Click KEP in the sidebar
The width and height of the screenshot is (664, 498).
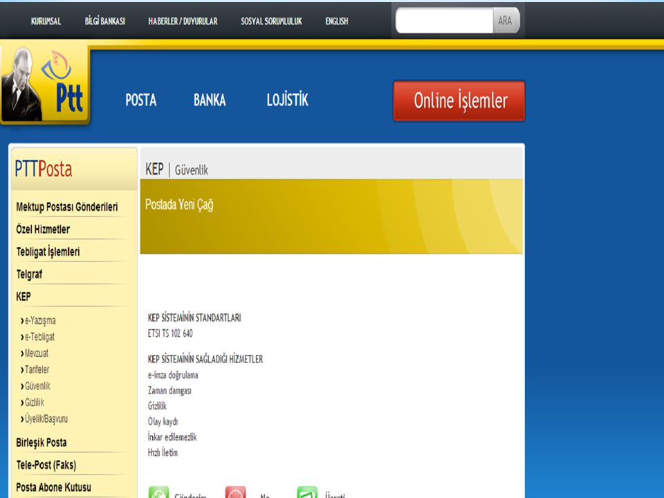[x=24, y=297]
